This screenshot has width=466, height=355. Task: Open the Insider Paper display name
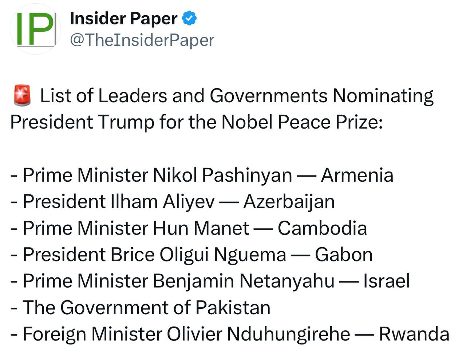click(123, 19)
